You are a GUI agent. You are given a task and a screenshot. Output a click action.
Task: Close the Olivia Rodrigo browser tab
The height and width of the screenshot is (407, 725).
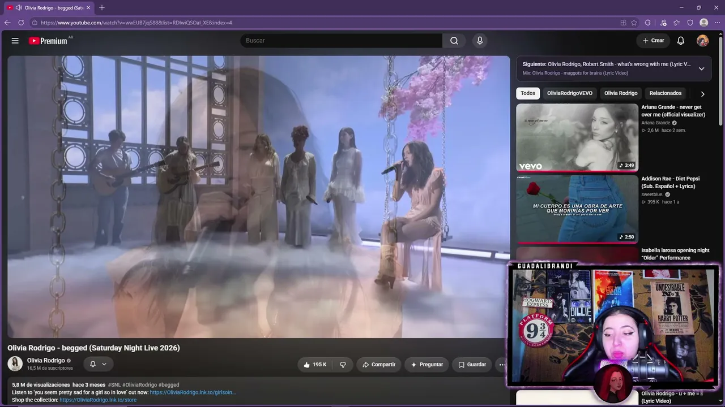[x=88, y=7]
